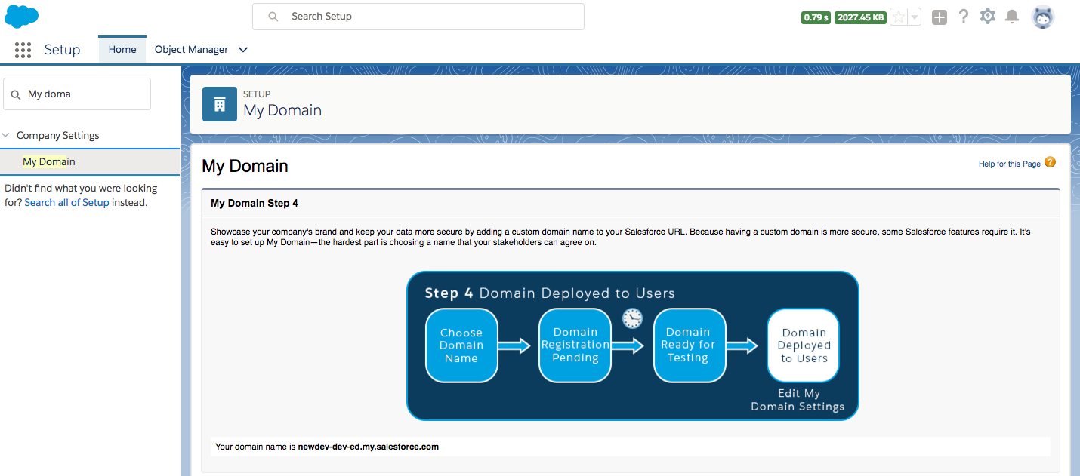Open the user profile avatar

pos(1043,17)
